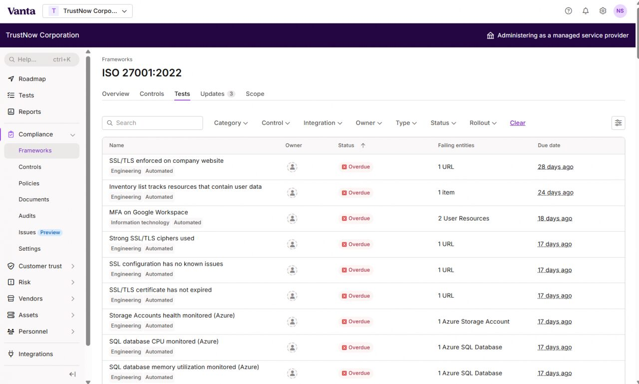Expand the Assets section chevron

coord(73,315)
